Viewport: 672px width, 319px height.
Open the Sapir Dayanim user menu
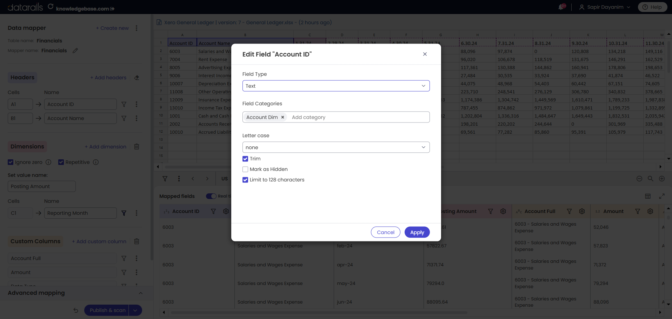pos(605,7)
